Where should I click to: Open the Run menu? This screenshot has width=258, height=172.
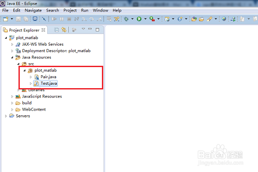click(85, 10)
